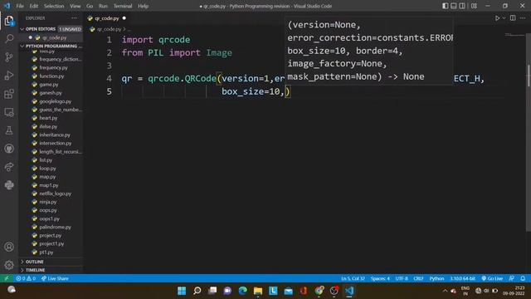
Task: Open project1.py in the file tree
Action: pyautogui.click(x=51, y=243)
